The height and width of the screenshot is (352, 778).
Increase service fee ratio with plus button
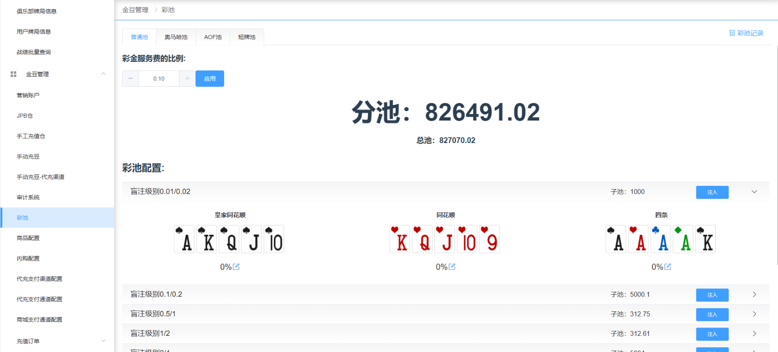[187, 78]
